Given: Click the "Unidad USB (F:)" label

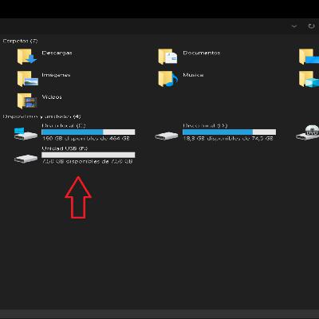Looking at the screenshot, I should 65,148.
